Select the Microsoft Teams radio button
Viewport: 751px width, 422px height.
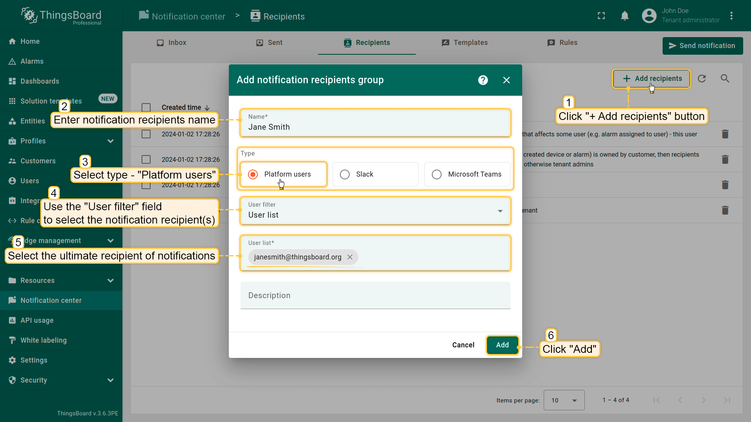[x=437, y=174]
